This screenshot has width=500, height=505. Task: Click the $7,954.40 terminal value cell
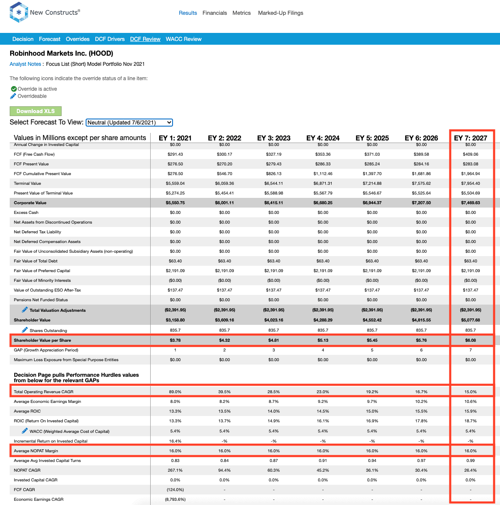pyautogui.click(x=470, y=183)
